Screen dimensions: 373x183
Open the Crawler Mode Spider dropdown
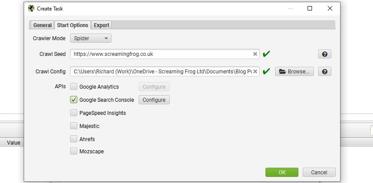tap(91, 38)
